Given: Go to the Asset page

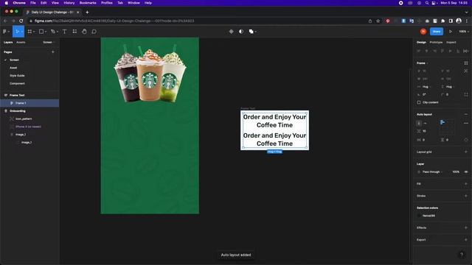Looking at the screenshot, I should 13,68.
